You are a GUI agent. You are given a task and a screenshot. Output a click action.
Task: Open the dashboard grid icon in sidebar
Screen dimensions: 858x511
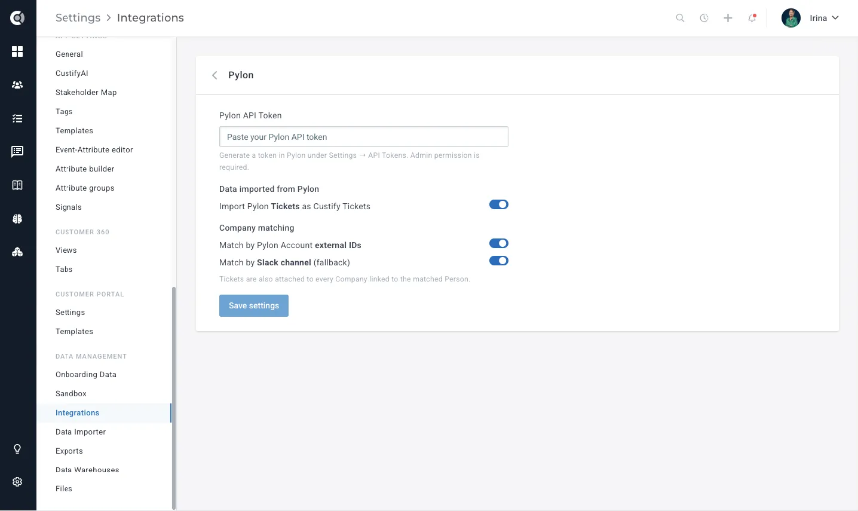(17, 51)
